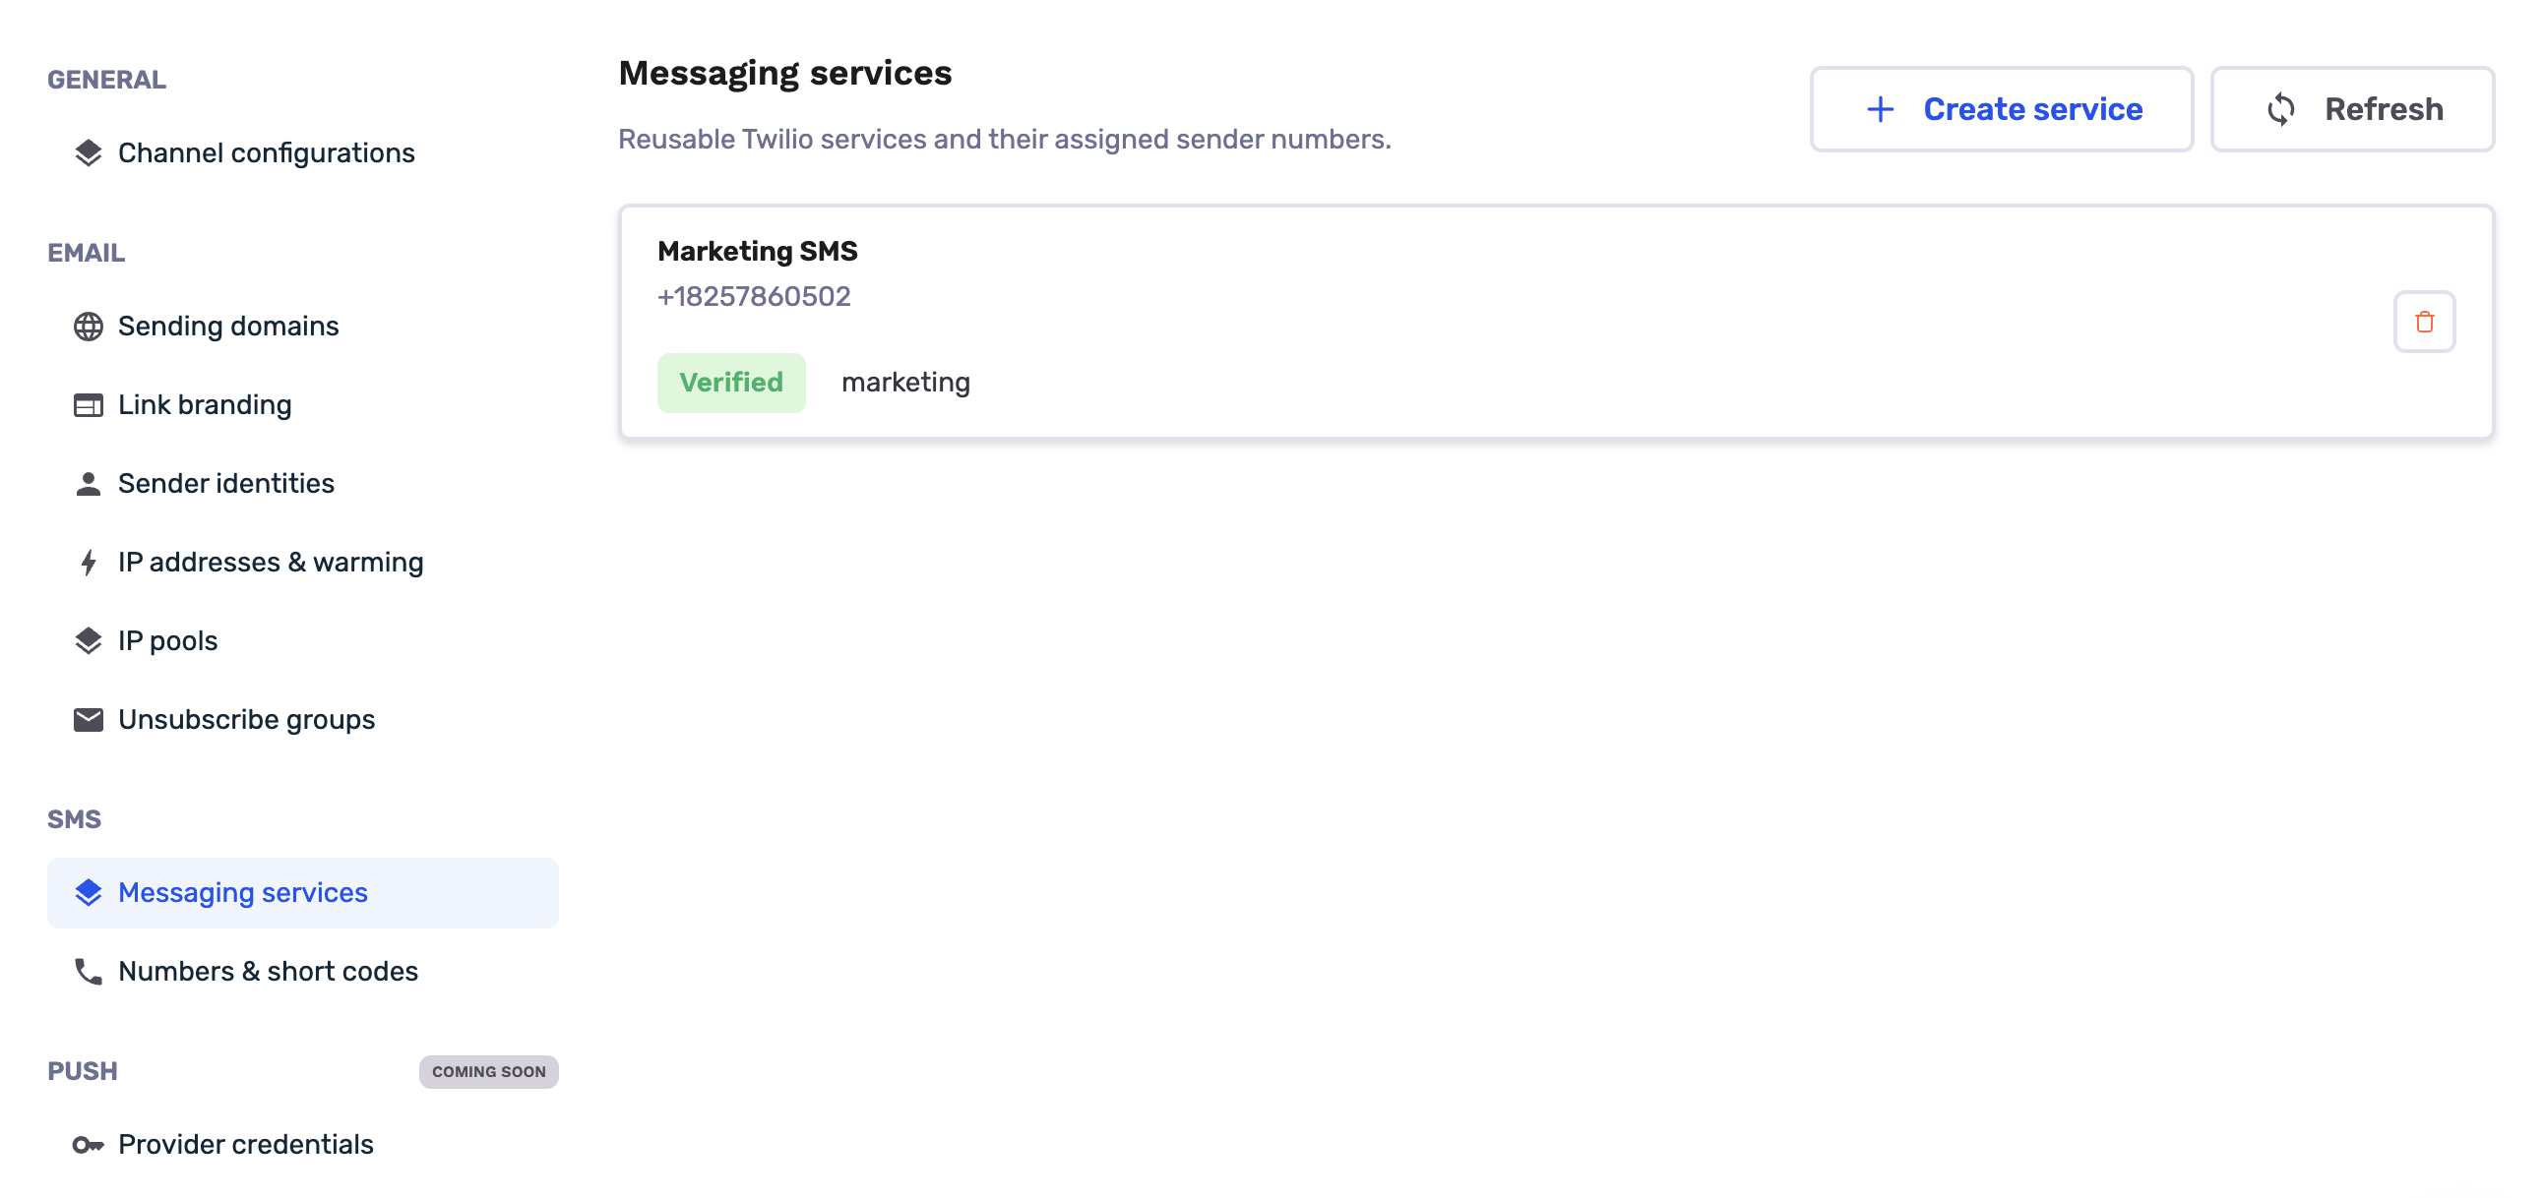
Task: Click the person icon for Sender identities
Action: [88, 484]
